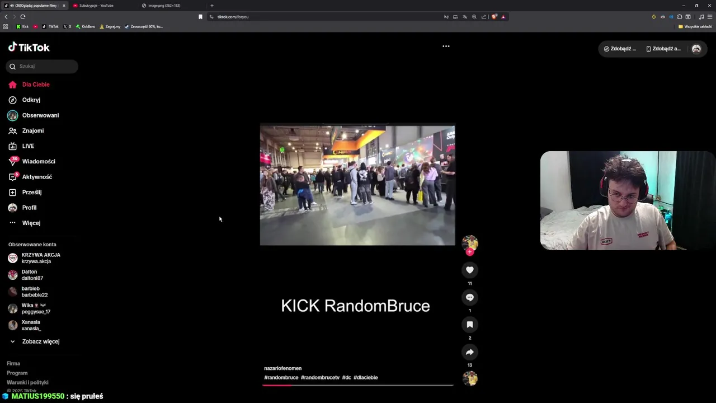This screenshot has height=403, width=716.
Task: Open barbleb barbeble22 account
Action: pyautogui.click(x=28, y=292)
